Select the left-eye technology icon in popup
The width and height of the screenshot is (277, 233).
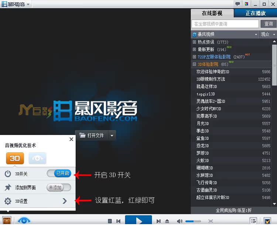(x=37, y=158)
